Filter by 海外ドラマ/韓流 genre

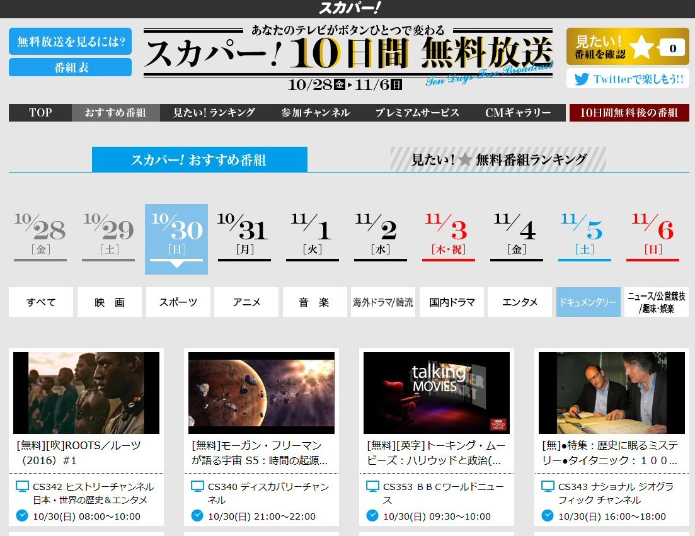(383, 302)
